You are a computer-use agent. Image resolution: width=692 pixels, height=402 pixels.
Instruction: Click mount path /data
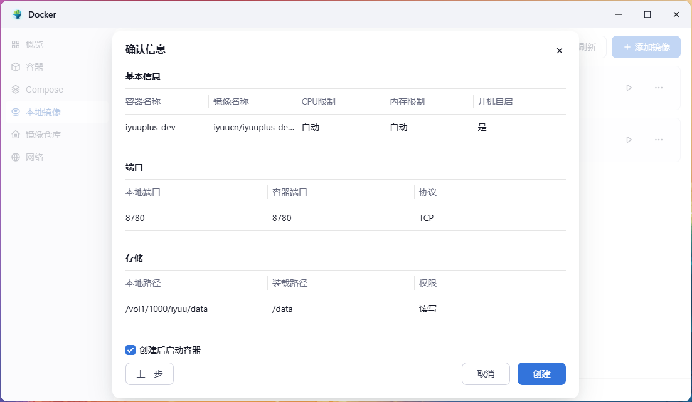point(282,309)
